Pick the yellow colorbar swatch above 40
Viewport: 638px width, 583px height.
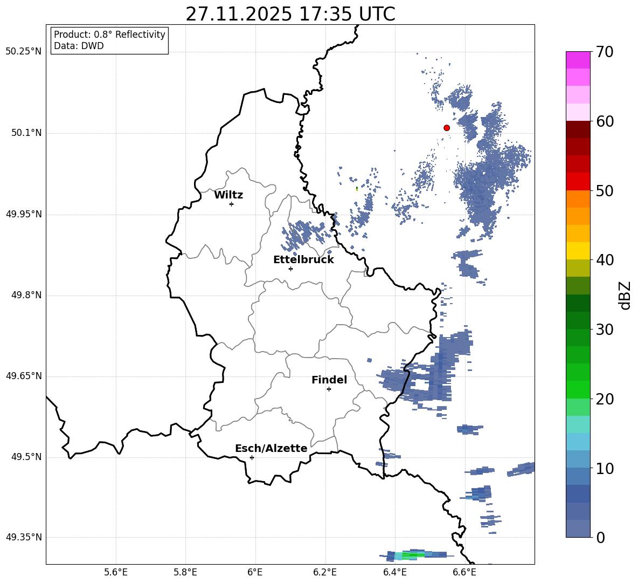(x=578, y=251)
